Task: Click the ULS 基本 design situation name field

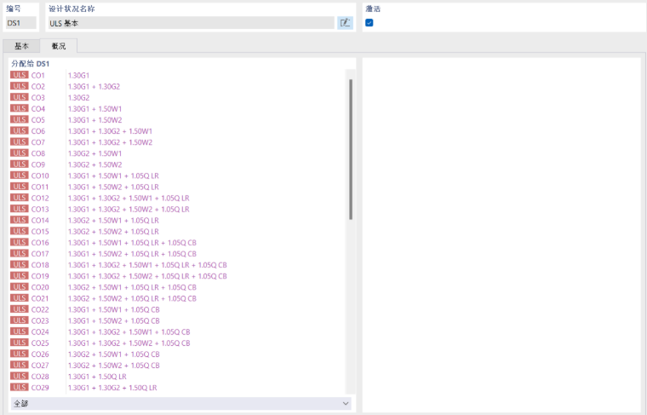Action: [192, 23]
